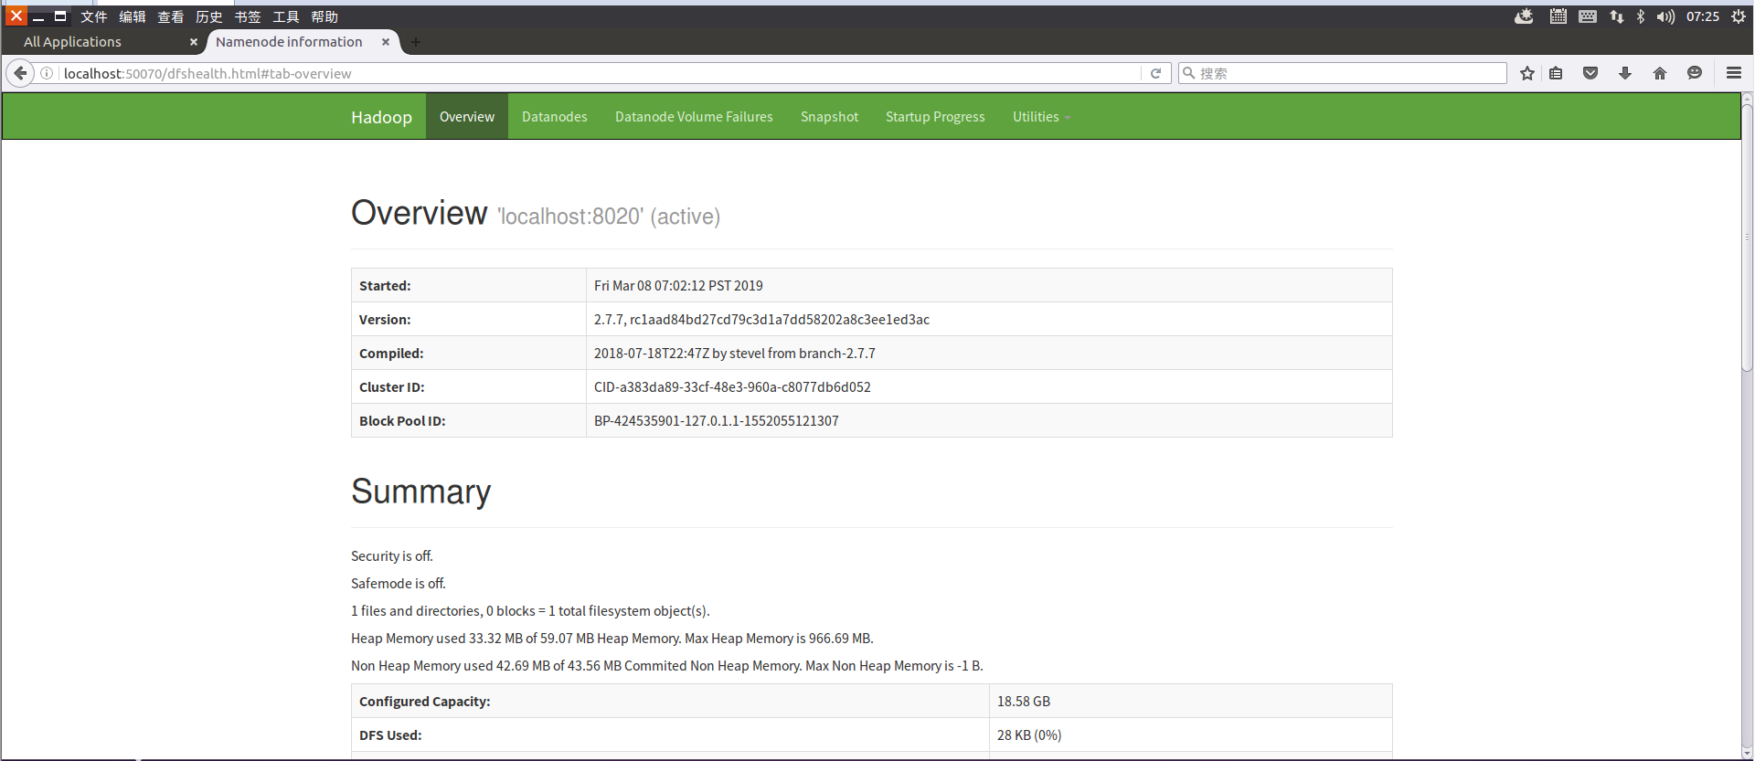Reload the page with the refresh icon

click(x=1155, y=73)
